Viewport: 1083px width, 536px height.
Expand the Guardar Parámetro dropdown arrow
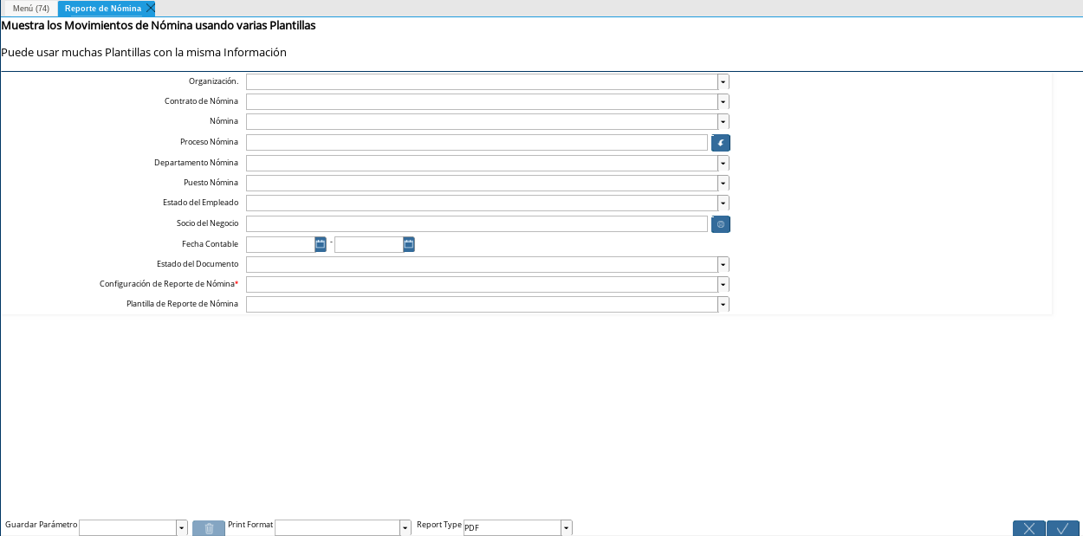182,528
